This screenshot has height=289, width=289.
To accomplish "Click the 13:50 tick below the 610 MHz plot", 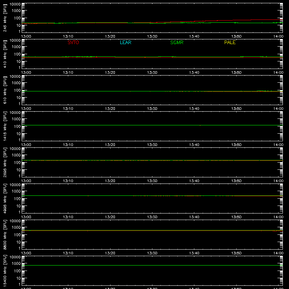I will point(236,109).
